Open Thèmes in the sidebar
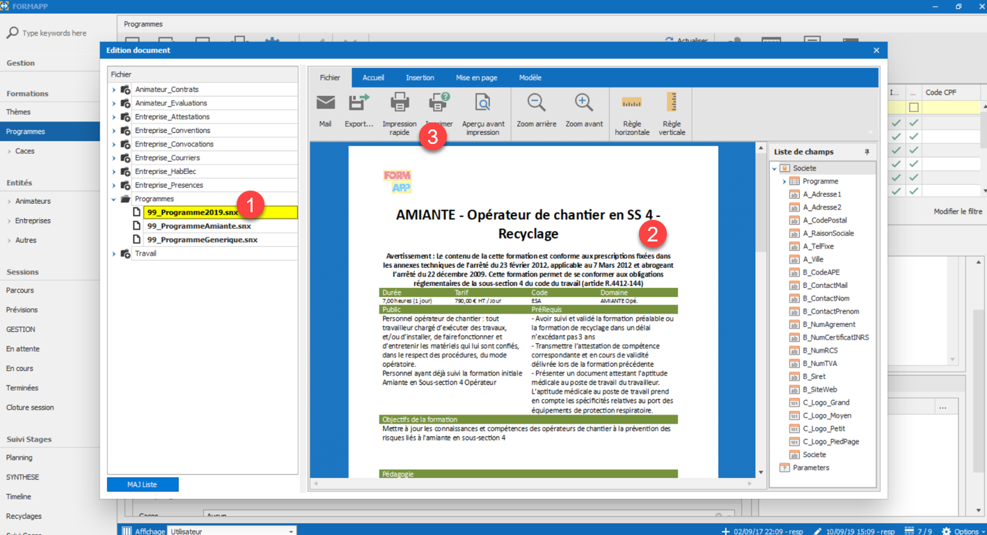 pyautogui.click(x=19, y=112)
